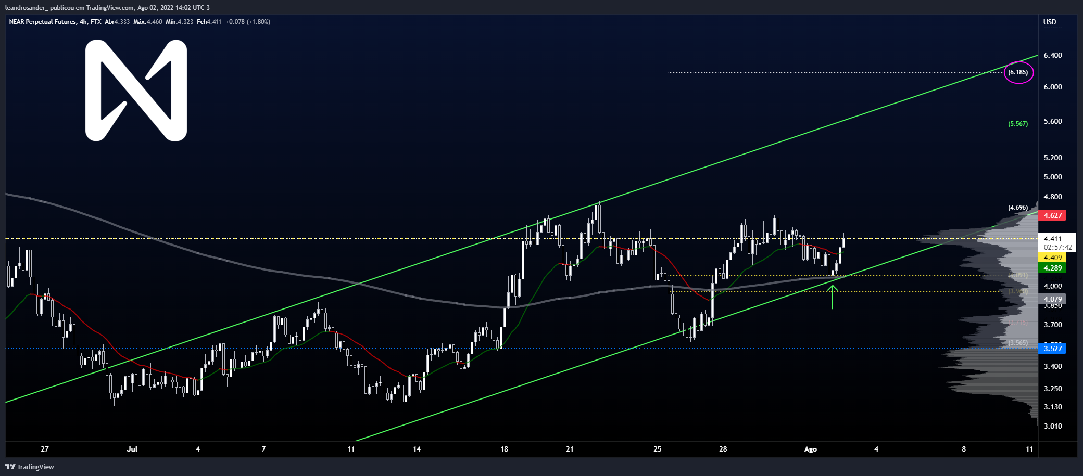Click the Ago date on time axis
This screenshot has height=476, width=1083.
click(x=811, y=449)
